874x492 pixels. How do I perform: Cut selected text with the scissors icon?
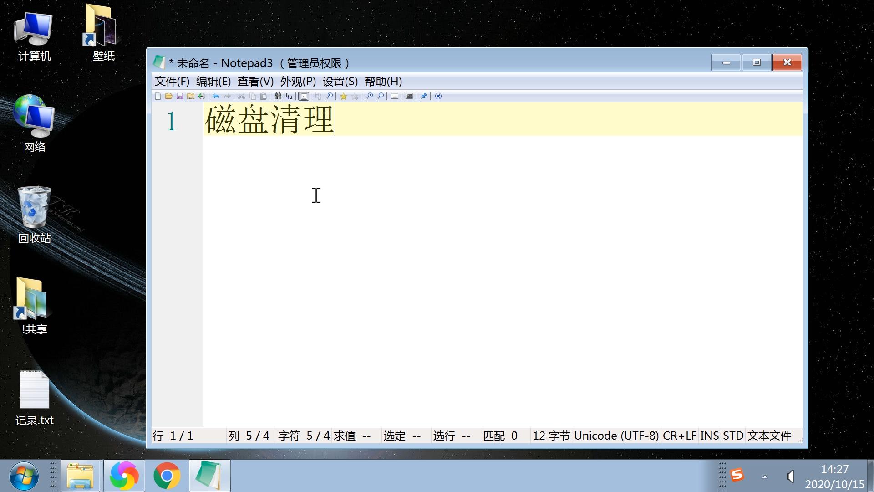pyautogui.click(x=241, y=96)
